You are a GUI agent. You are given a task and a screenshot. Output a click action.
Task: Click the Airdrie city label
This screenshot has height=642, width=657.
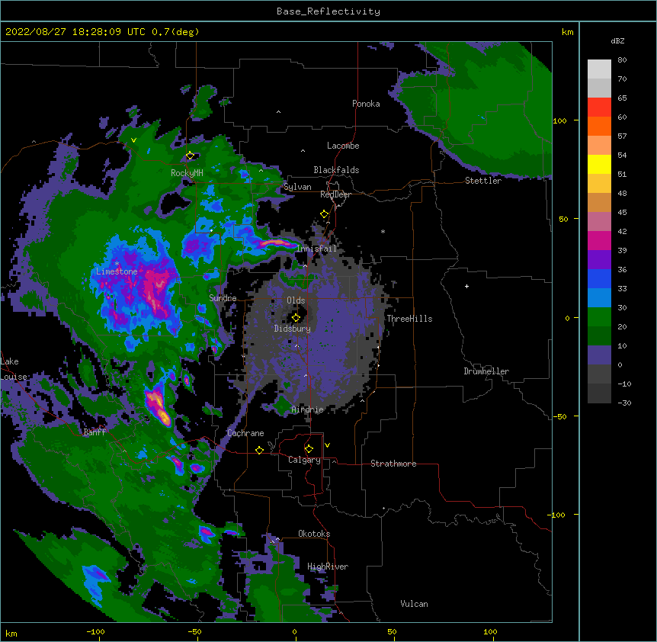tap(308, 409)
